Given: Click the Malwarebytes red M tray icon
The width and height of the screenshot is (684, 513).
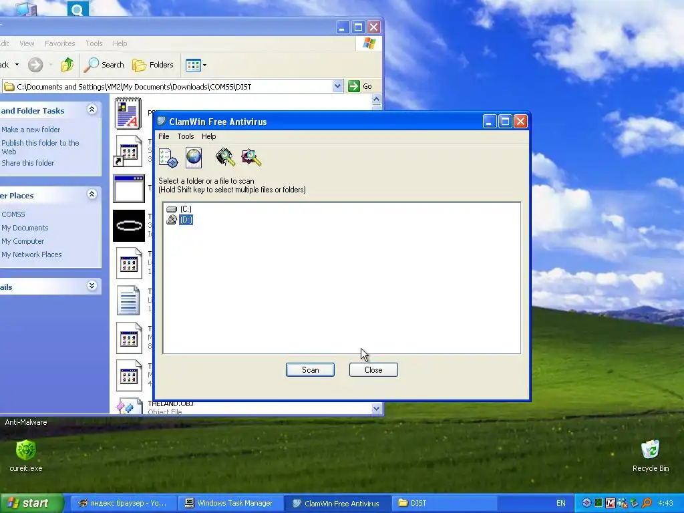Looking at the screenshot, I should 611,503.
